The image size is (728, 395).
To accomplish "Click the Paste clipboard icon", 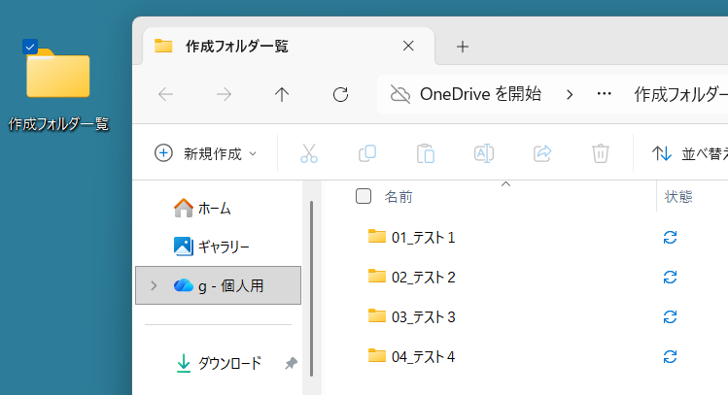I will [425, 153].
